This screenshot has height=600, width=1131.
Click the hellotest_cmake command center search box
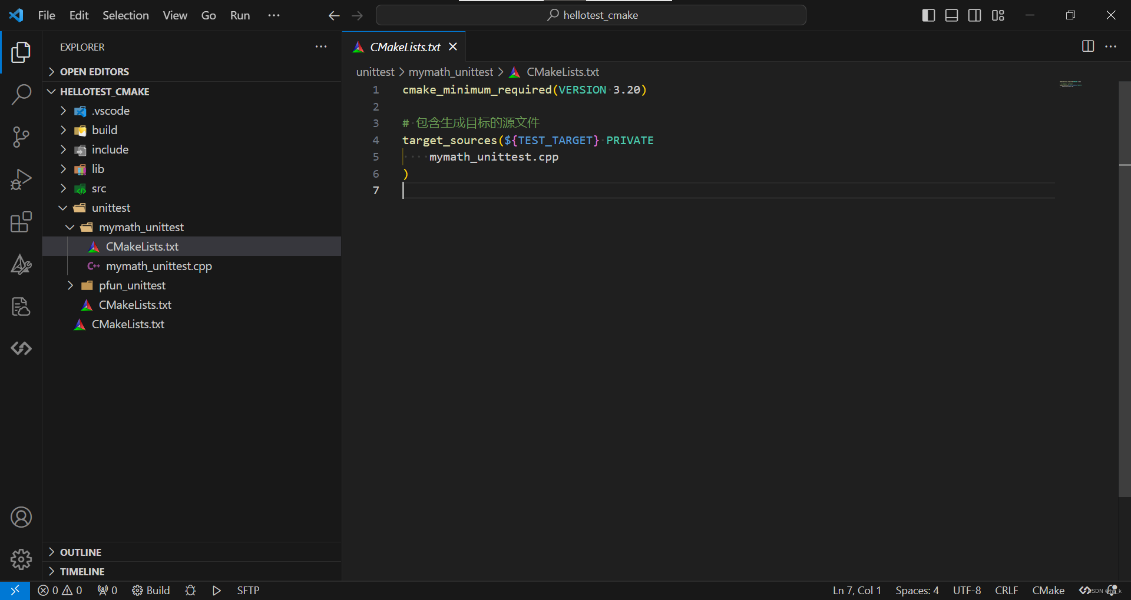pos(591,15)
